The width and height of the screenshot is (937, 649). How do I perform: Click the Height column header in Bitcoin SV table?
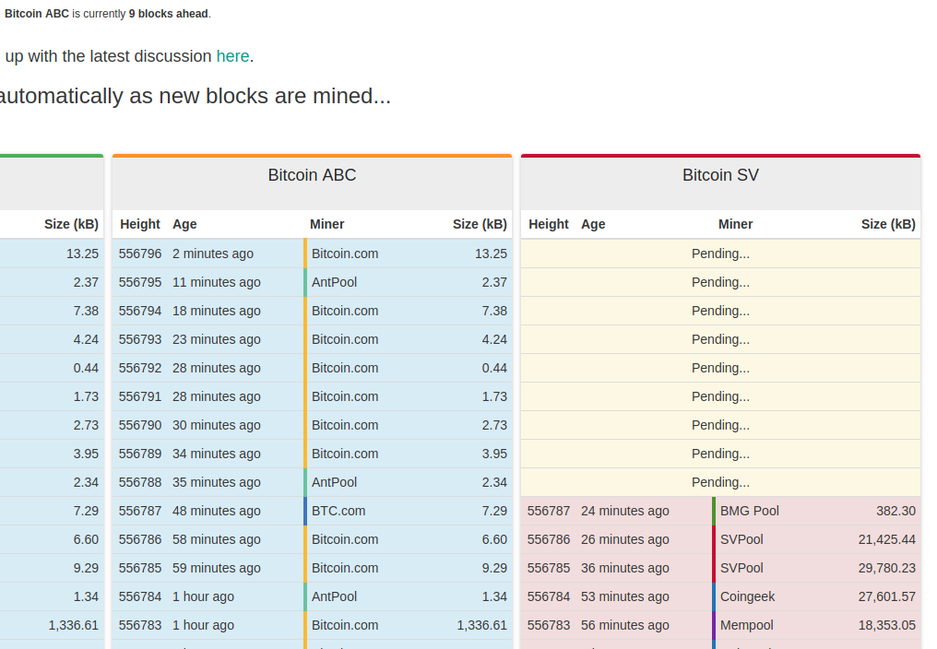pyautogui.click(x=549, y=224)
